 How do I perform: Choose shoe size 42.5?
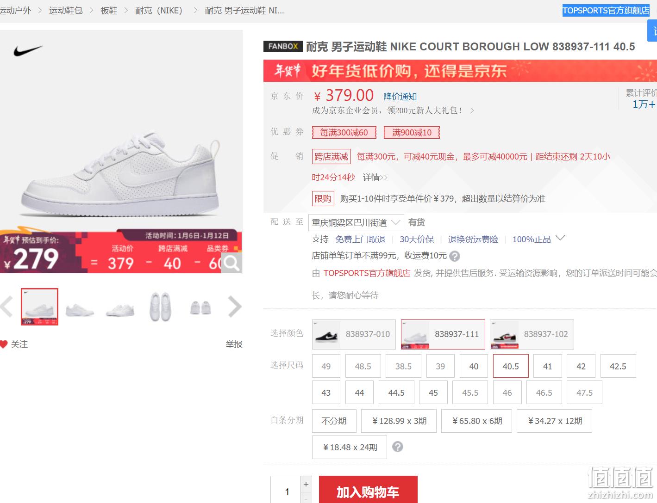[x=618, y=366]
